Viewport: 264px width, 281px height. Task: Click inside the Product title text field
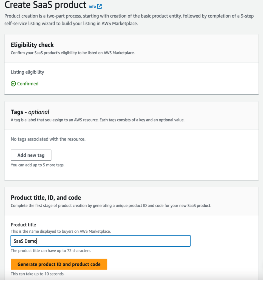point(101,241)
